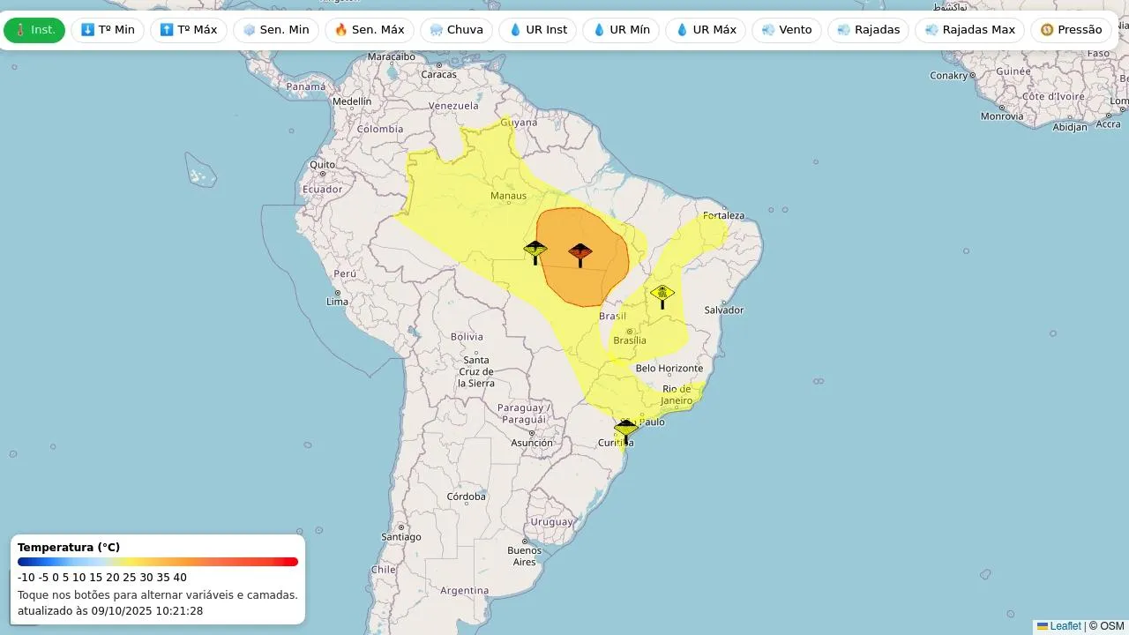Show Sen. Máx thermal sensation layer

(370, 30)
